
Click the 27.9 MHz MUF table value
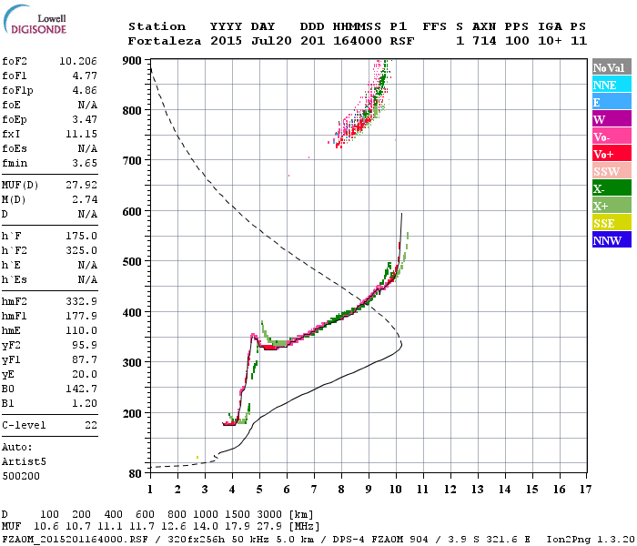(x=269, y=527)
